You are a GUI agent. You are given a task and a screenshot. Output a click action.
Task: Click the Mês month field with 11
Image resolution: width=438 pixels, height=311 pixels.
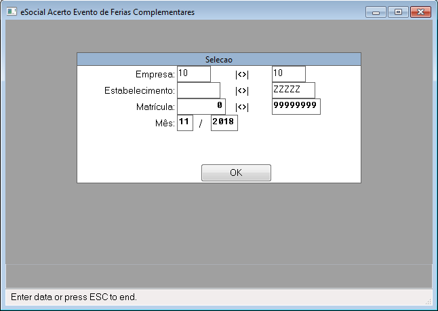[185, 123]
